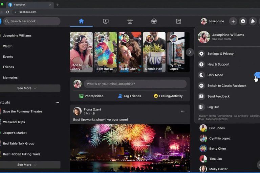
Task: Click the Home icon in top navigation
Action: click(x=81, y=21)
